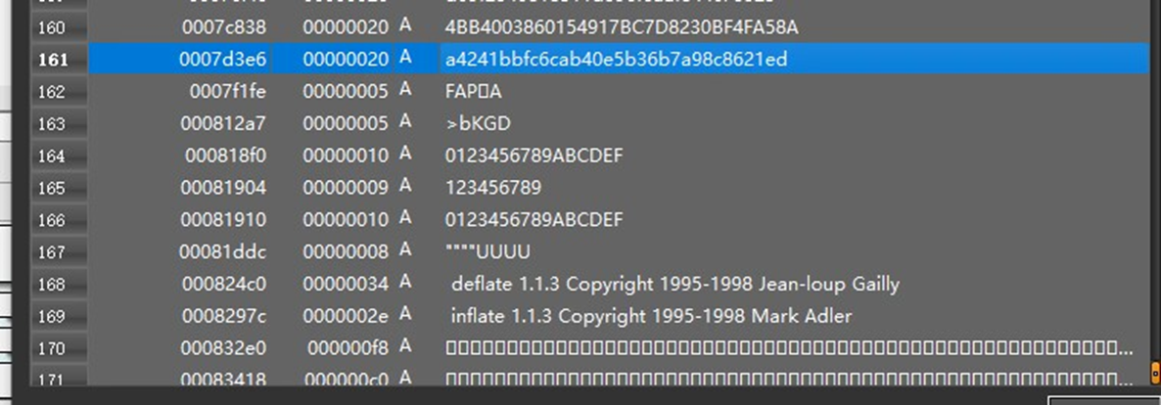Select the highlighted string a4241bbfc6cab40e5b36b7a98c8621ed

[616, 60]
